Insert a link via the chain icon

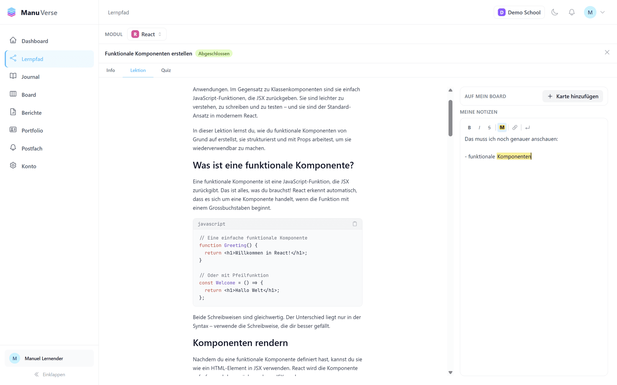pos(515,128)
